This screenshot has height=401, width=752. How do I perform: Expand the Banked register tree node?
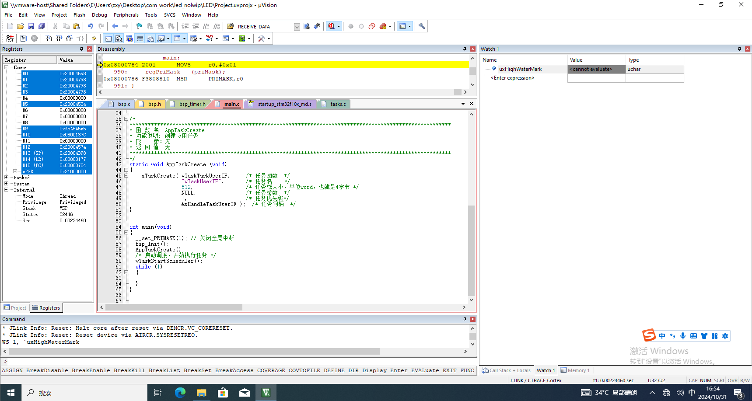pyautogui.click(x=7, y=178)
